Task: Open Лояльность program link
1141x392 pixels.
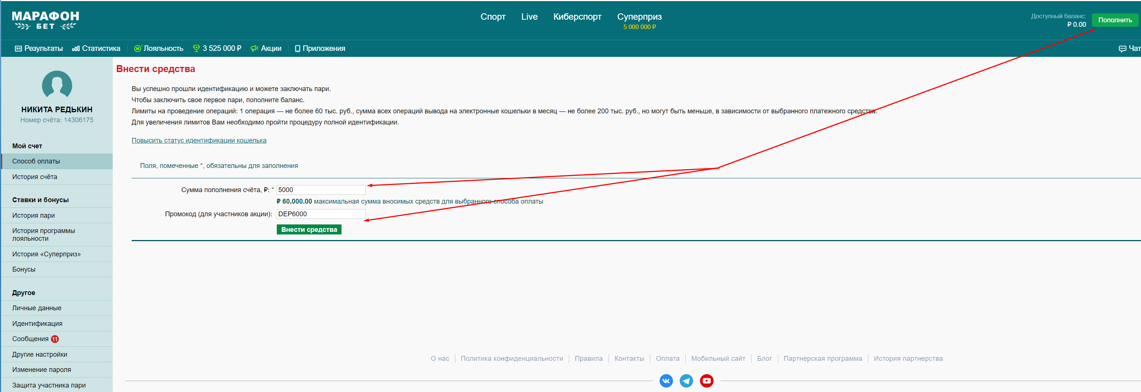Action: pos(158,48)
